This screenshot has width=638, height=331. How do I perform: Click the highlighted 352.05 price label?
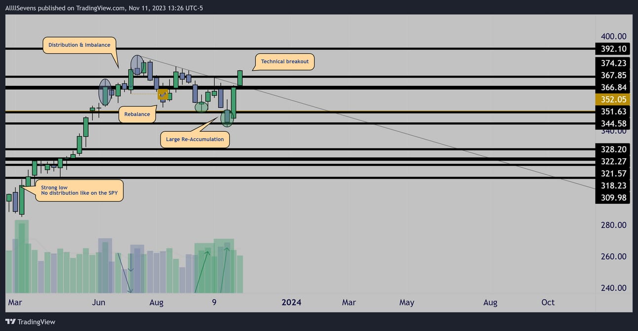(614, 99)
